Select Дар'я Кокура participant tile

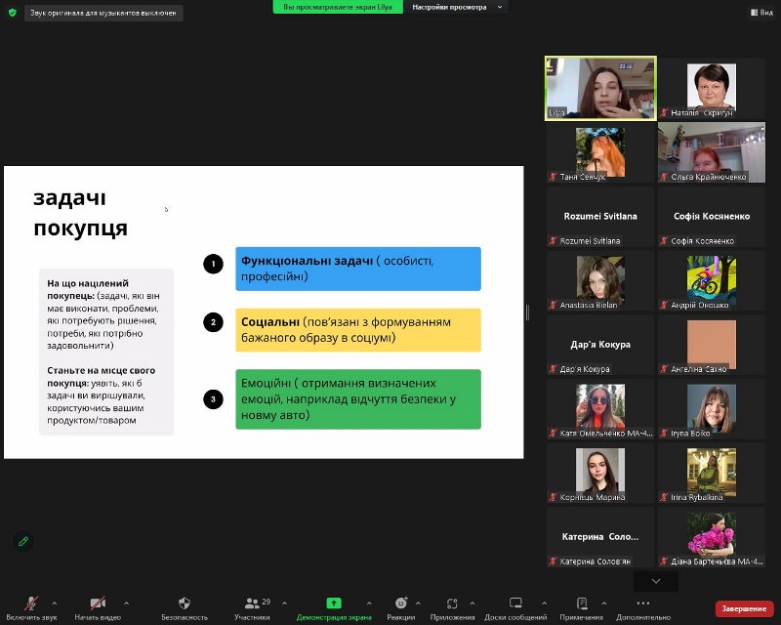600,345
